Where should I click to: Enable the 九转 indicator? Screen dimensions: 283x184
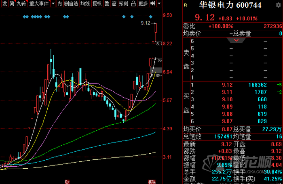pos(21,3)
